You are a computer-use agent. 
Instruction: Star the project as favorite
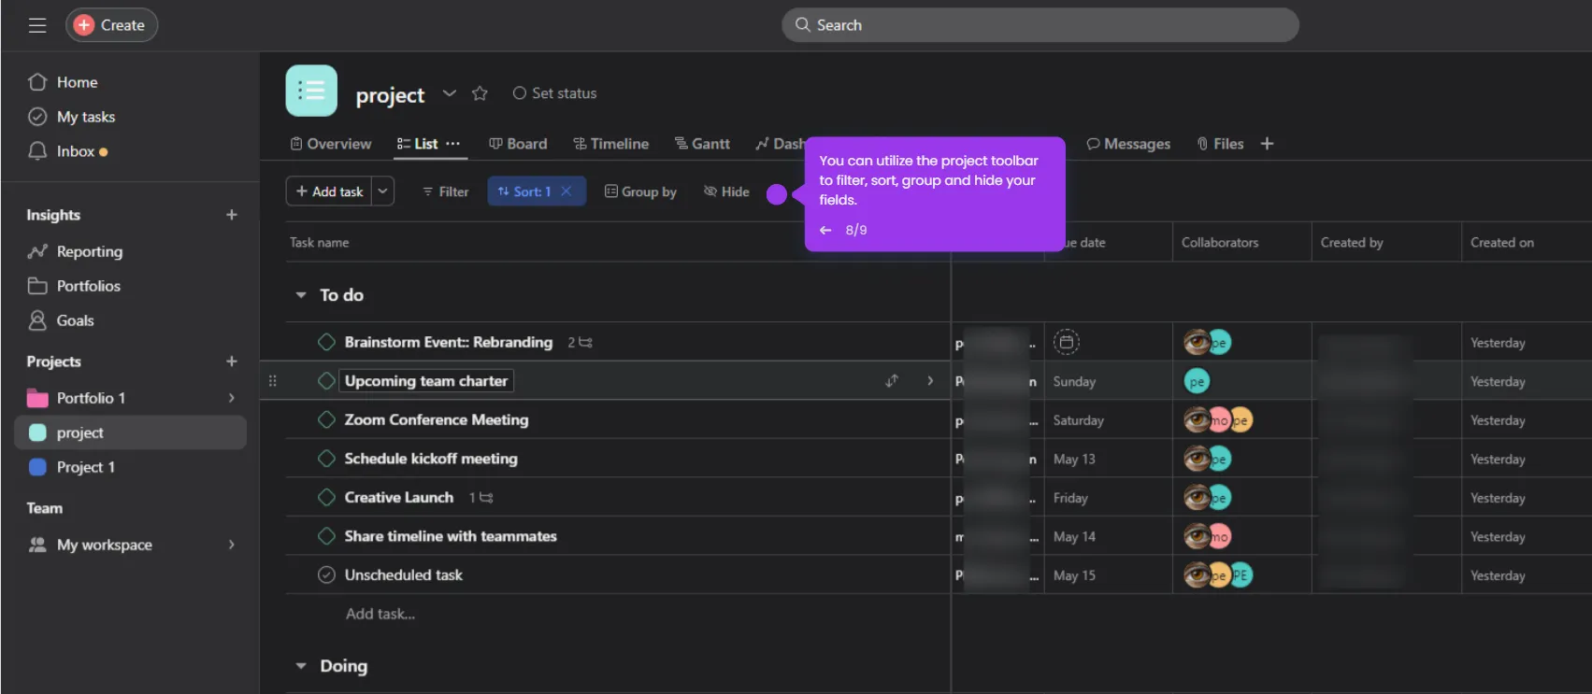(480, 93)
